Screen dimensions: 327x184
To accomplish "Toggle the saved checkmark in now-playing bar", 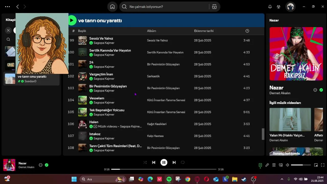I will point(46,165).
